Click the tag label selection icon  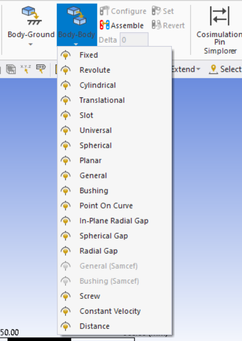coord(41,69)
